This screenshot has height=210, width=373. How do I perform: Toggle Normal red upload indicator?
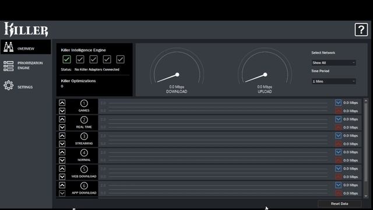pyautogui.click(x=338, y=160)
